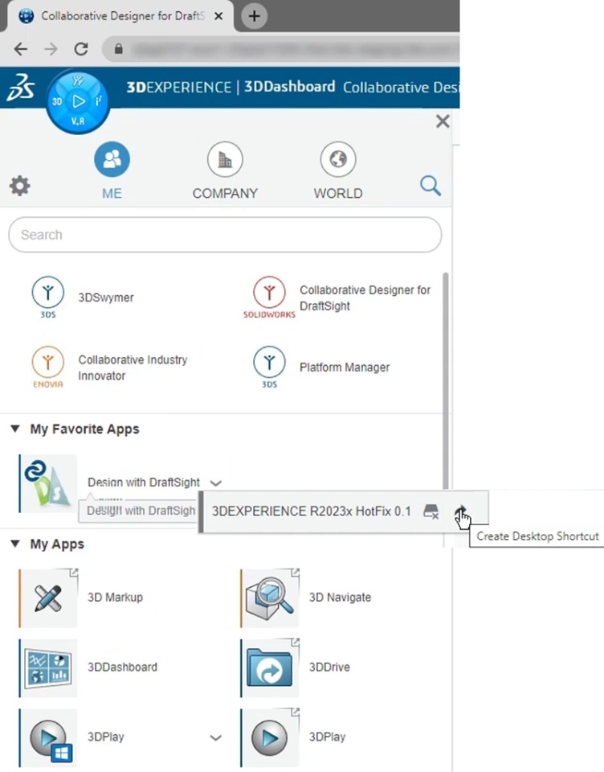Close the compass panel with X

pyautogui.click(x=443, y=121)
